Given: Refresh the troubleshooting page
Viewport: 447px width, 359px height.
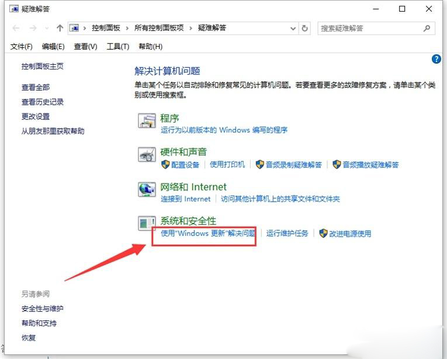Looking at the screenshot, I should pyautogui.click(x=304, y=28).
